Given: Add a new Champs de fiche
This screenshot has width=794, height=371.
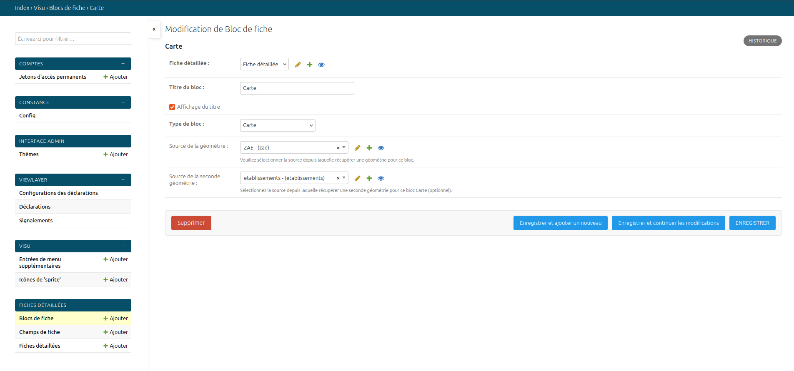Looking at the screenshot, I should (115, 332).
